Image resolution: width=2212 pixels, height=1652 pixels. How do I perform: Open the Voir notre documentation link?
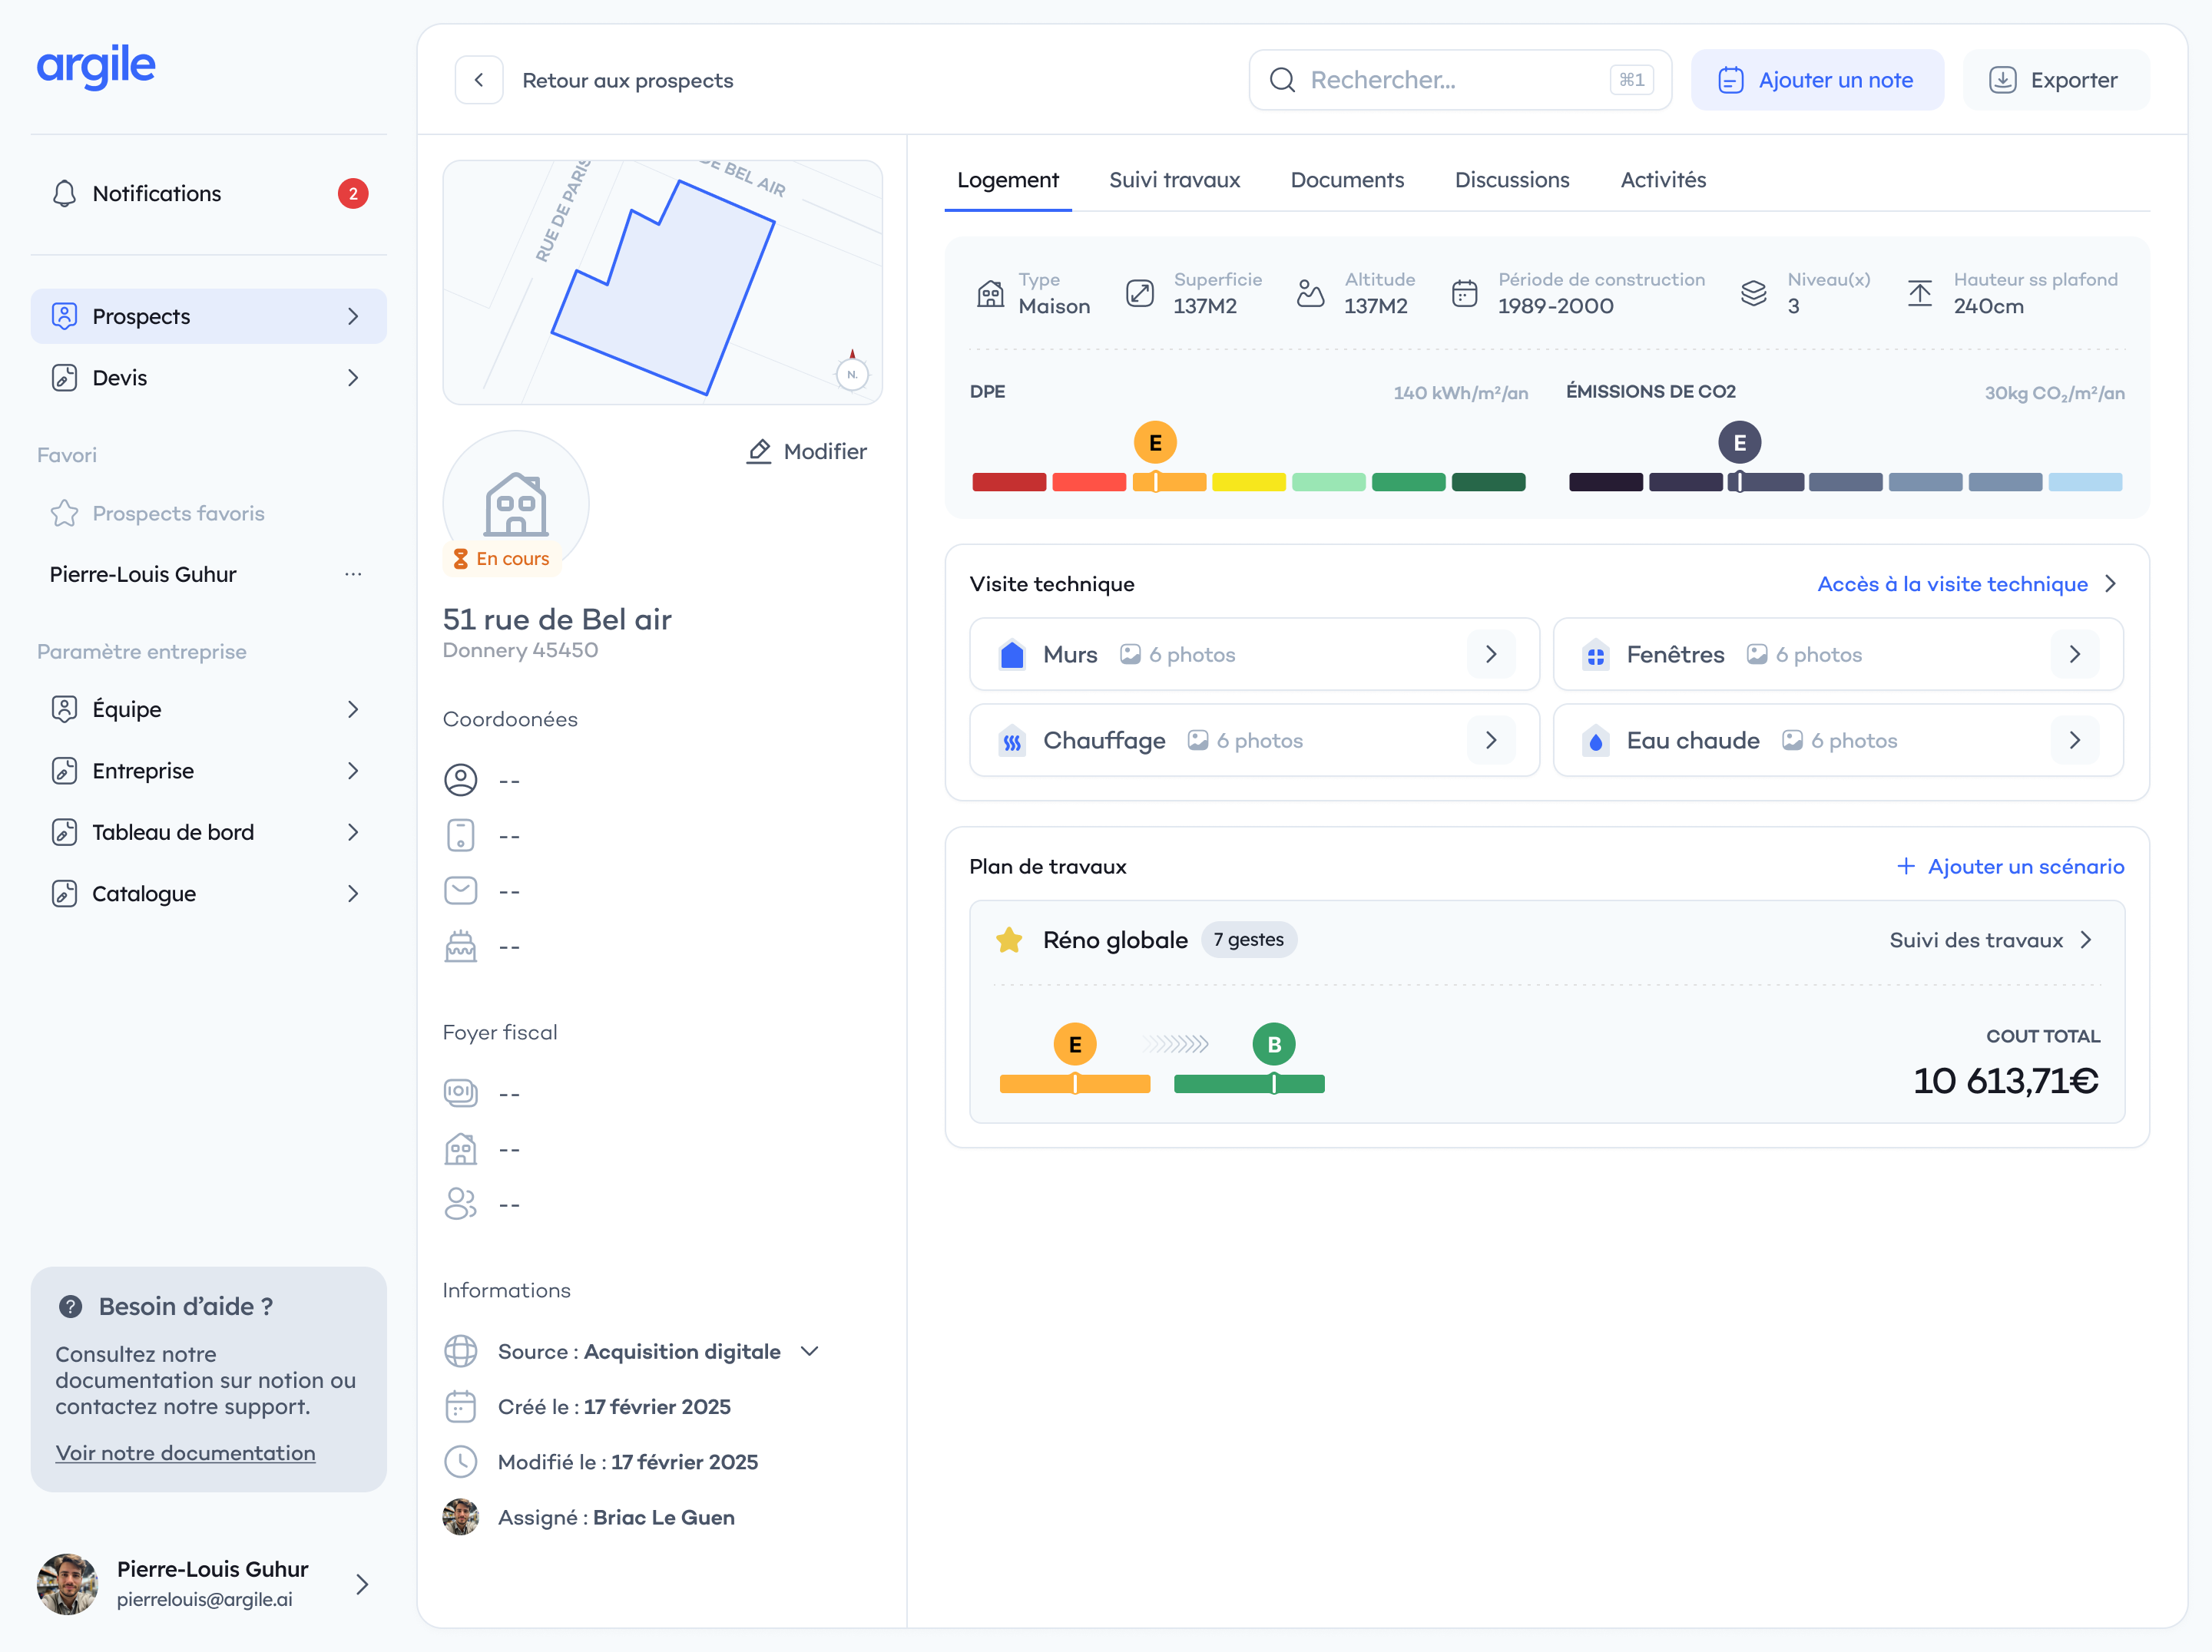185,1453
